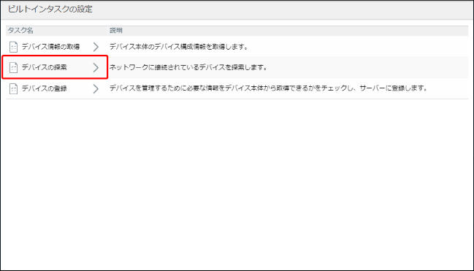The width and height of the screenshot is (474, 271).
Task: Expand the デバイスの登録 chevron arrow
Action: pyautogui.click(x=96, y=88)
